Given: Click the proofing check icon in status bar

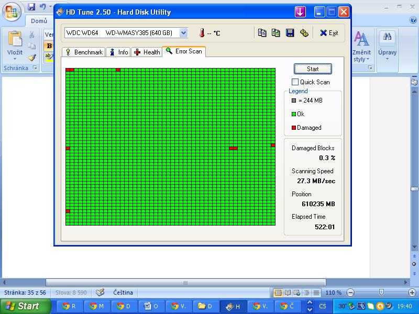Looking at the screenshot, I should tap(100, 293).
